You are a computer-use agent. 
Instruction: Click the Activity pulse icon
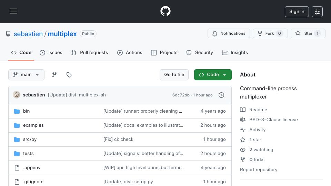(243, 130)
